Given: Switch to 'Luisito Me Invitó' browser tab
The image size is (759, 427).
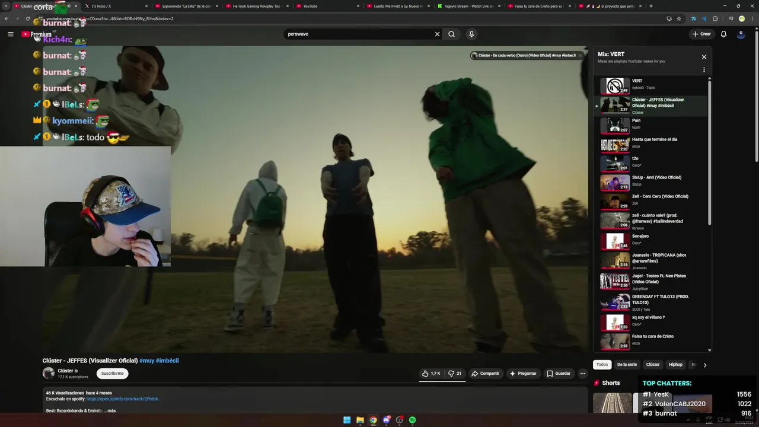Looking at the screenshot, I should click(398, 6).
